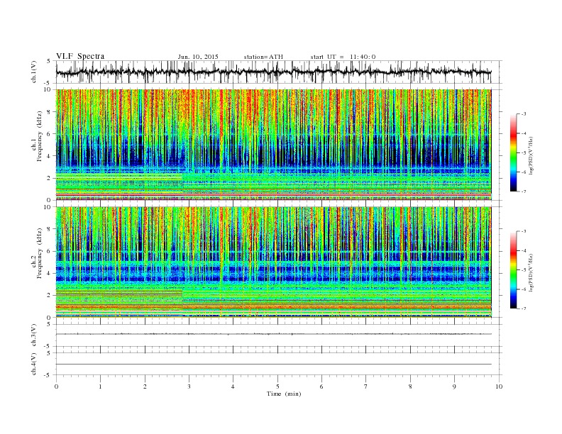Click the "-7" tick on the ch.2 colorbar

click(524, 308)
